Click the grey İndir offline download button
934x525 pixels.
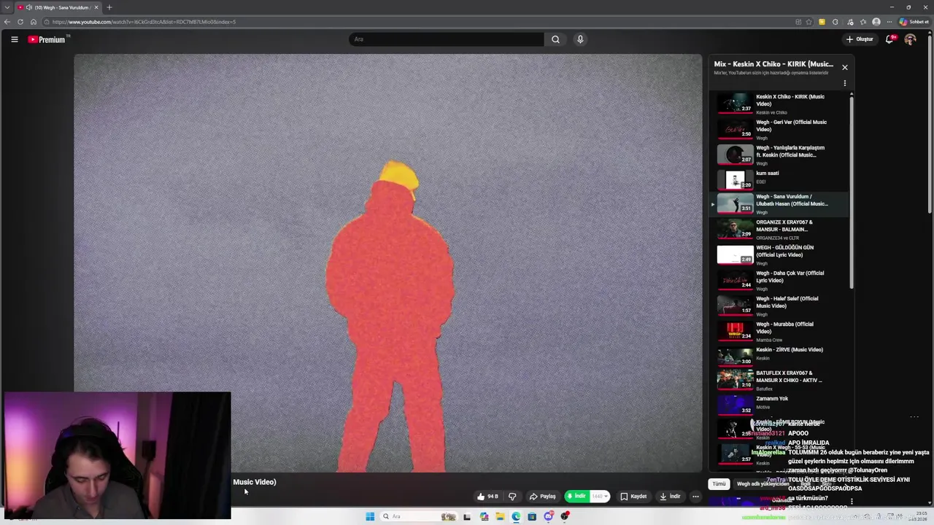(670, 497)
